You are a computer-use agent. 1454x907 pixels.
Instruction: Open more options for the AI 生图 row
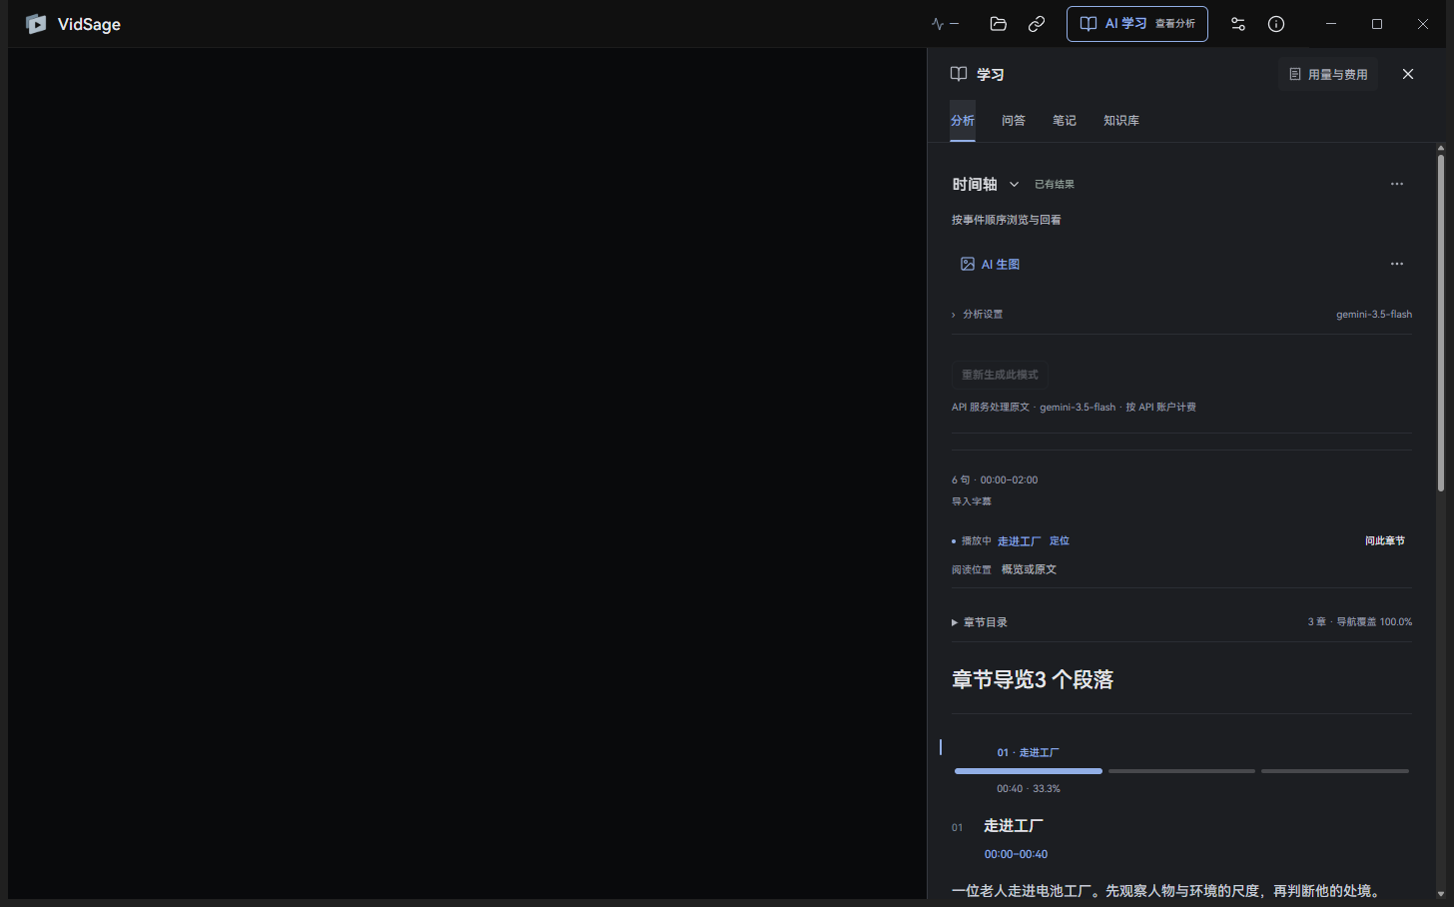1397,264
